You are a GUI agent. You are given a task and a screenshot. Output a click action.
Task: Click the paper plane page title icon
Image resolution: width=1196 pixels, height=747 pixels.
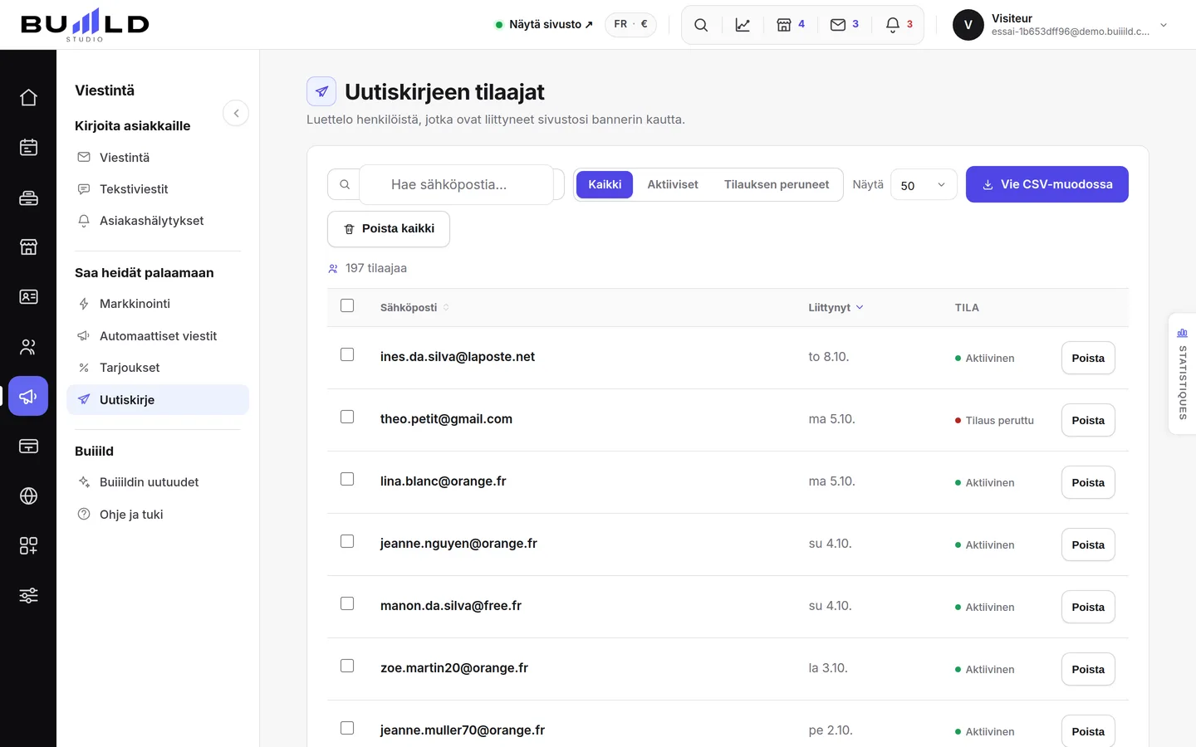(321, 91)
